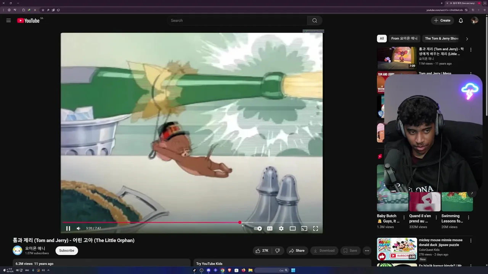Open options for Quand il s'en prend short
This screenshot has width=488, height=274.
tap(436, 218)
